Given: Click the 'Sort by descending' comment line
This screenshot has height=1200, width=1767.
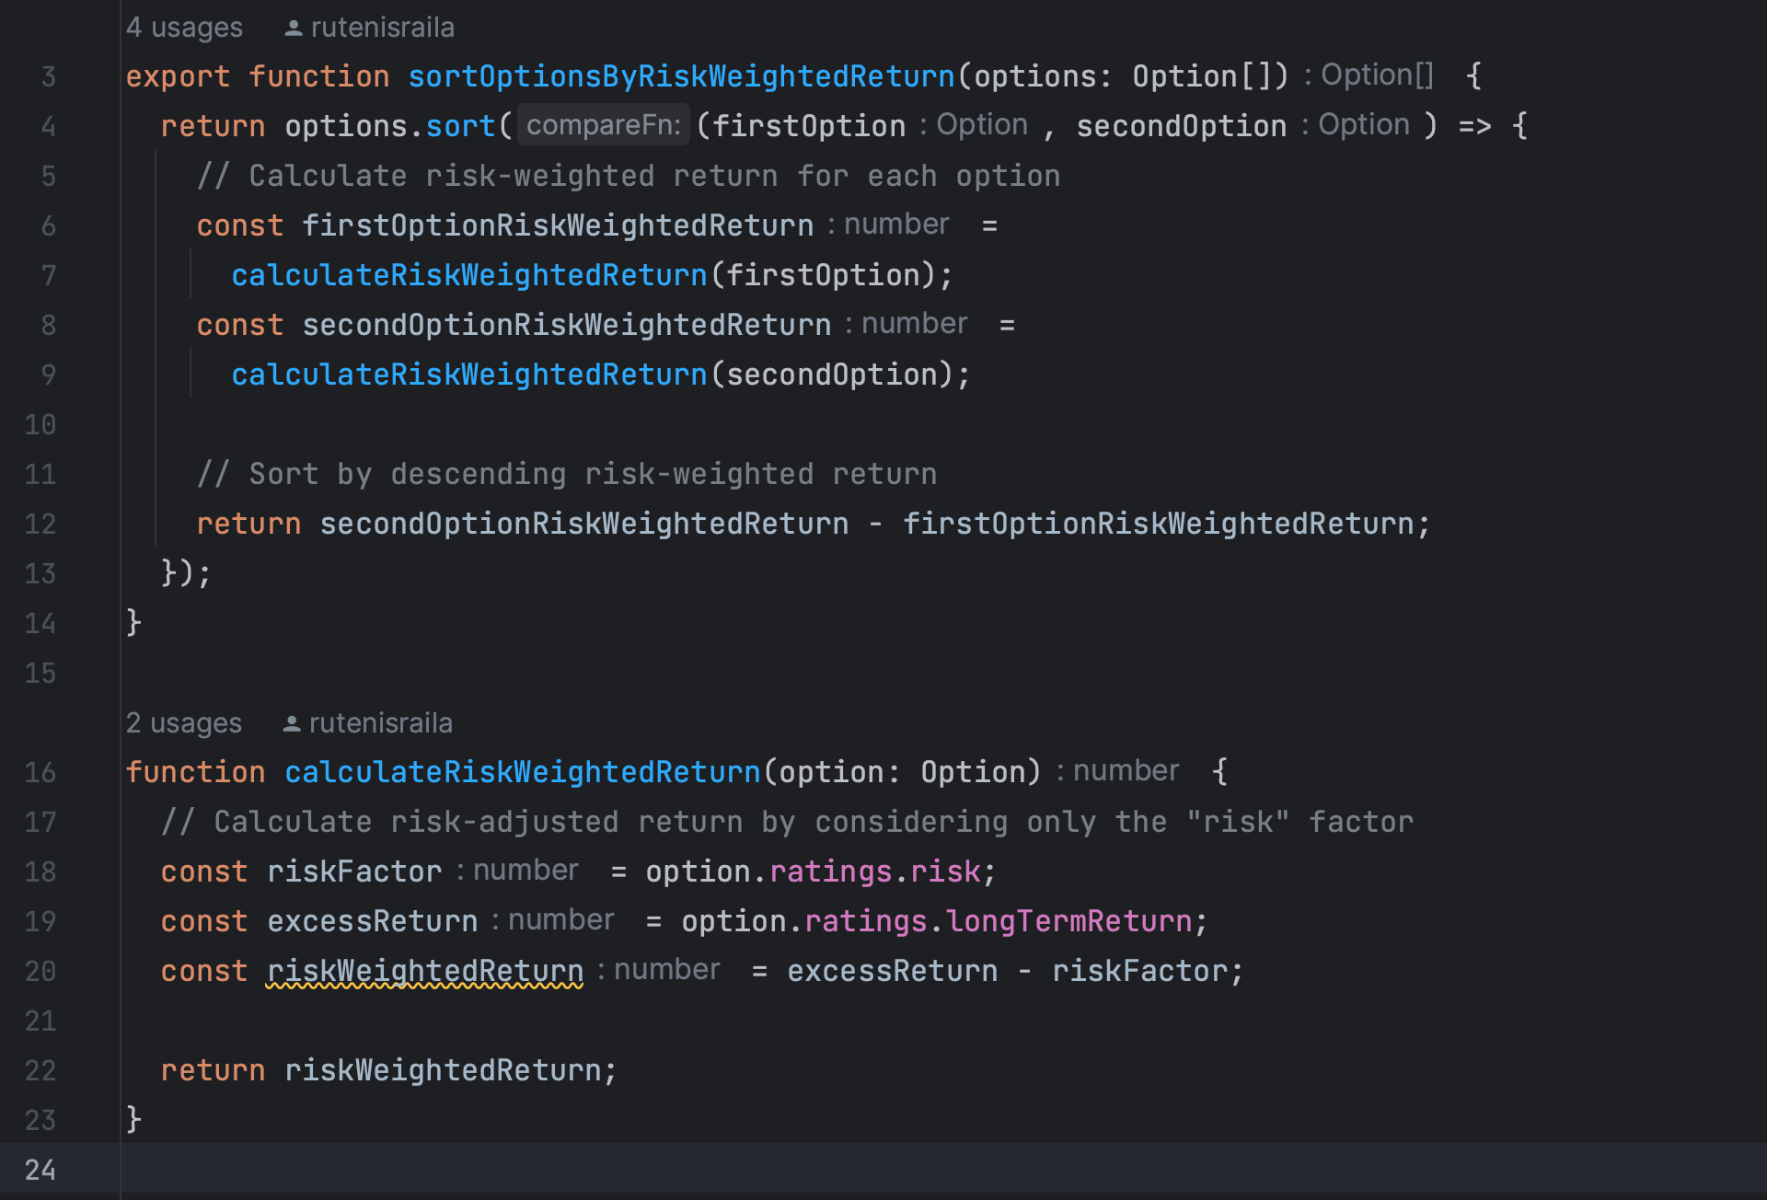Looking at the screenshot, I should (566, 474).
